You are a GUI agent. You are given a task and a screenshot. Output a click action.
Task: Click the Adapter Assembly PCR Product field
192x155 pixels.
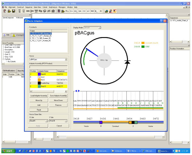coord(49,67)
